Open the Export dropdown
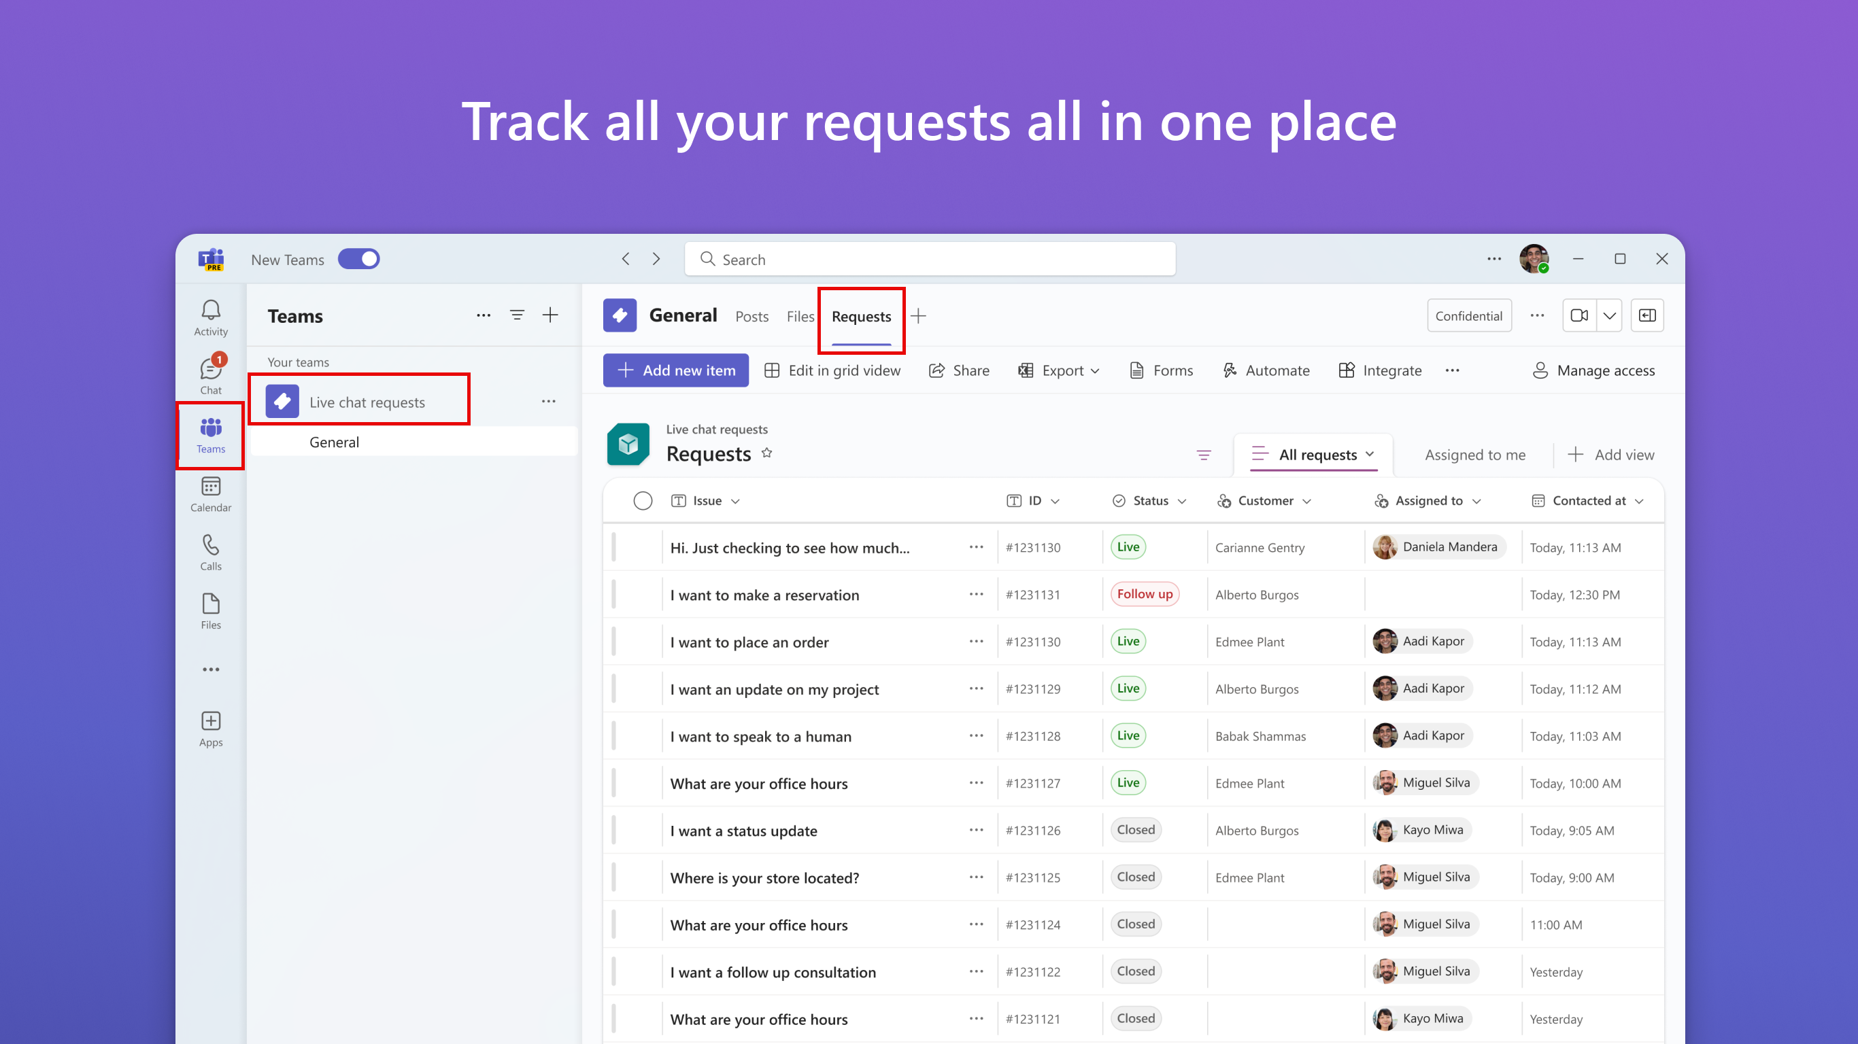Image resolution: width=1858 pixels, height=1044 pixels. click(1058, 370)
